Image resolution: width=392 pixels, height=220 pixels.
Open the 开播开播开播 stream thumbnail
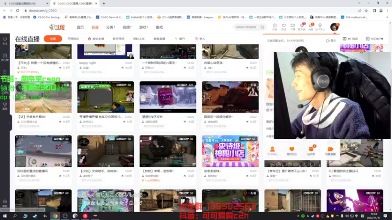105,97
